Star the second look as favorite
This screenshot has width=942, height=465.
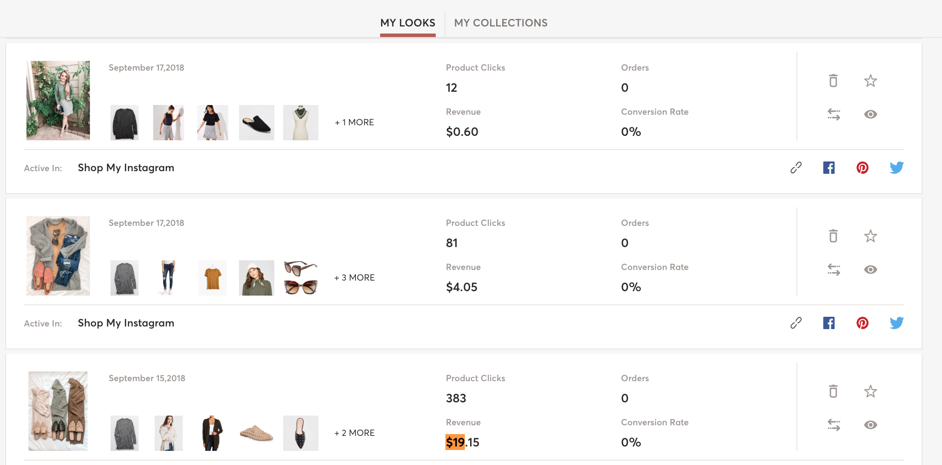pos(870,236)
